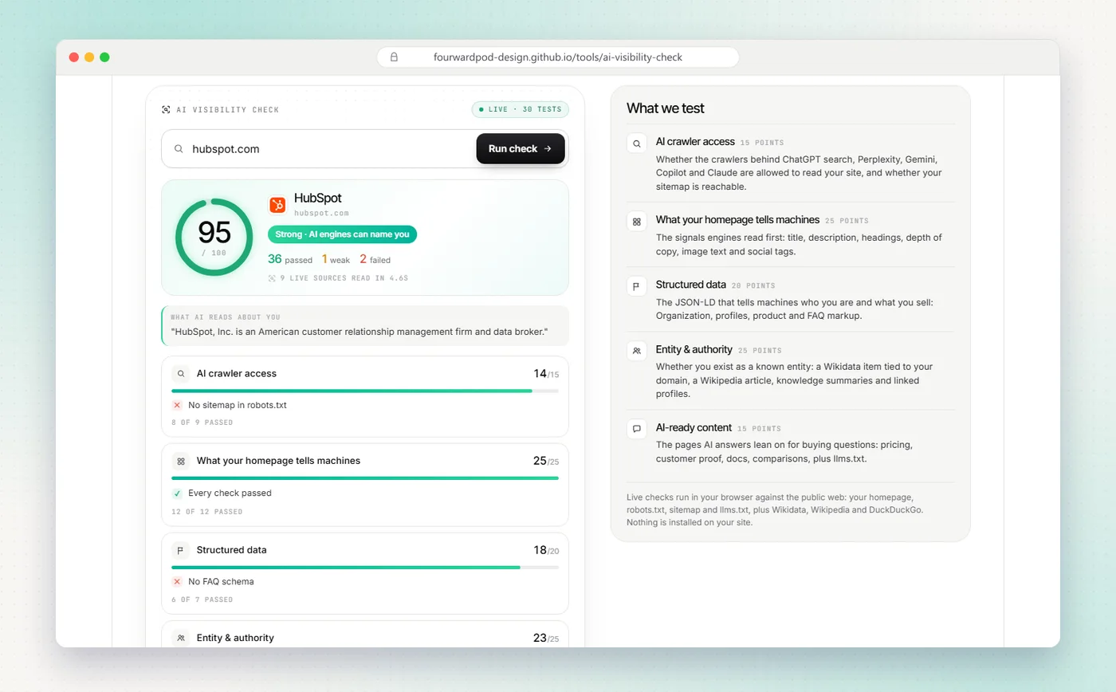This screenshot has height=692, width=1116.
Task: Click the Strong - AI engines can name you pill
Action: [x=342, y=234]
